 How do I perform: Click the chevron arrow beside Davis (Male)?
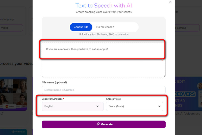click(x=159, y=106)
